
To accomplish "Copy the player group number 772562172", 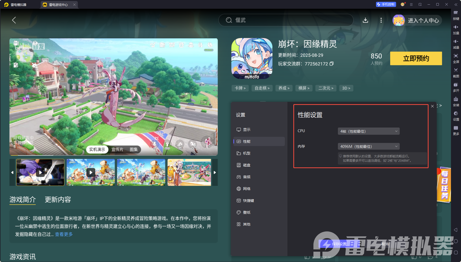I will click(x=332, y=64).
